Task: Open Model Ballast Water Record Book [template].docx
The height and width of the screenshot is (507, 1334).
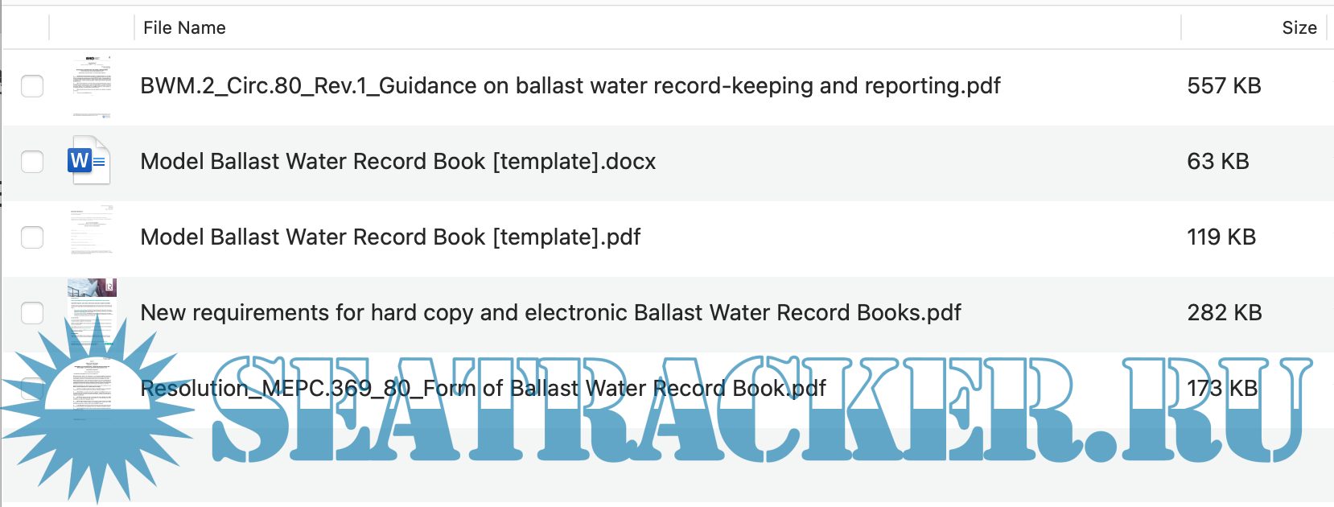Action: (x=397, y=162)
